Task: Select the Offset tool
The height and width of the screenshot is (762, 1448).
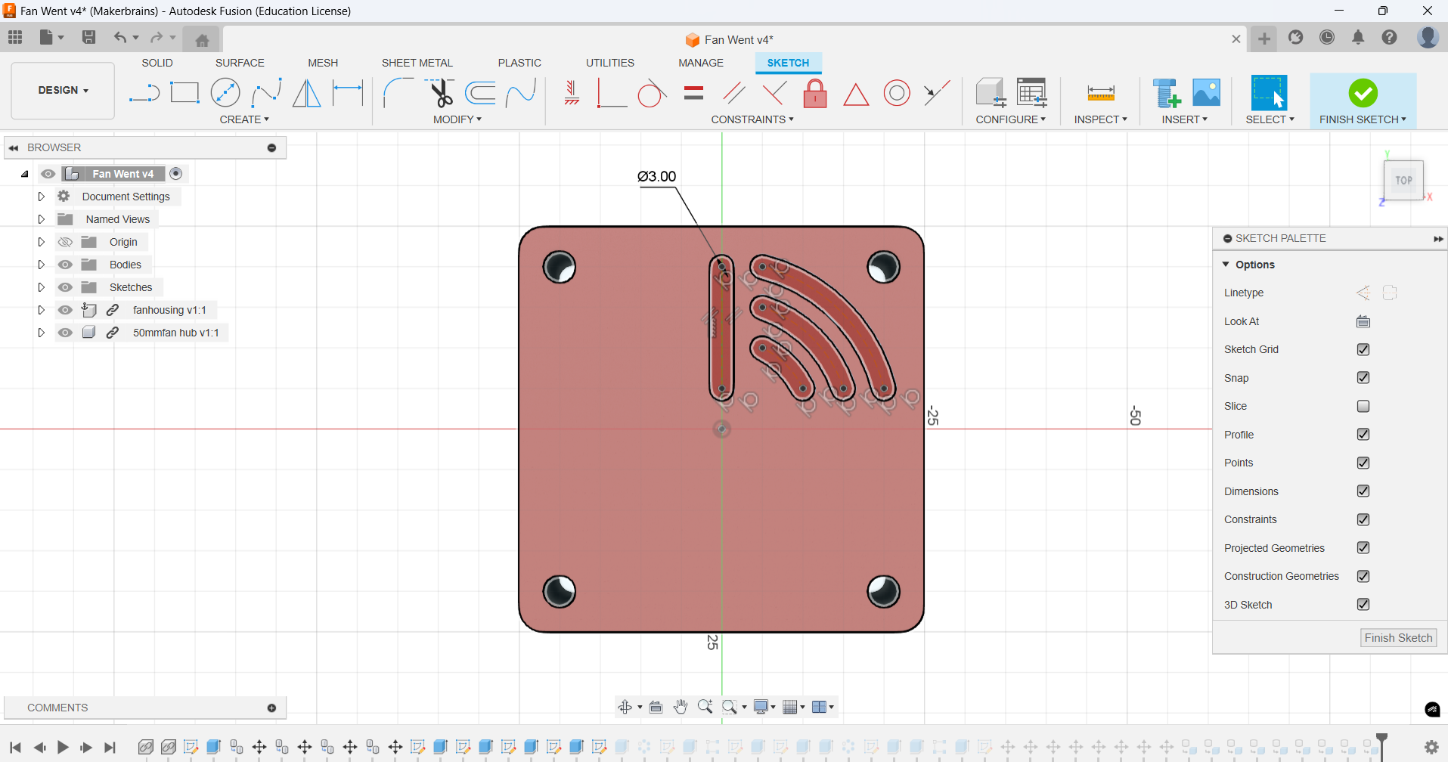Action: pyautogui.click(x=481, y=92)
